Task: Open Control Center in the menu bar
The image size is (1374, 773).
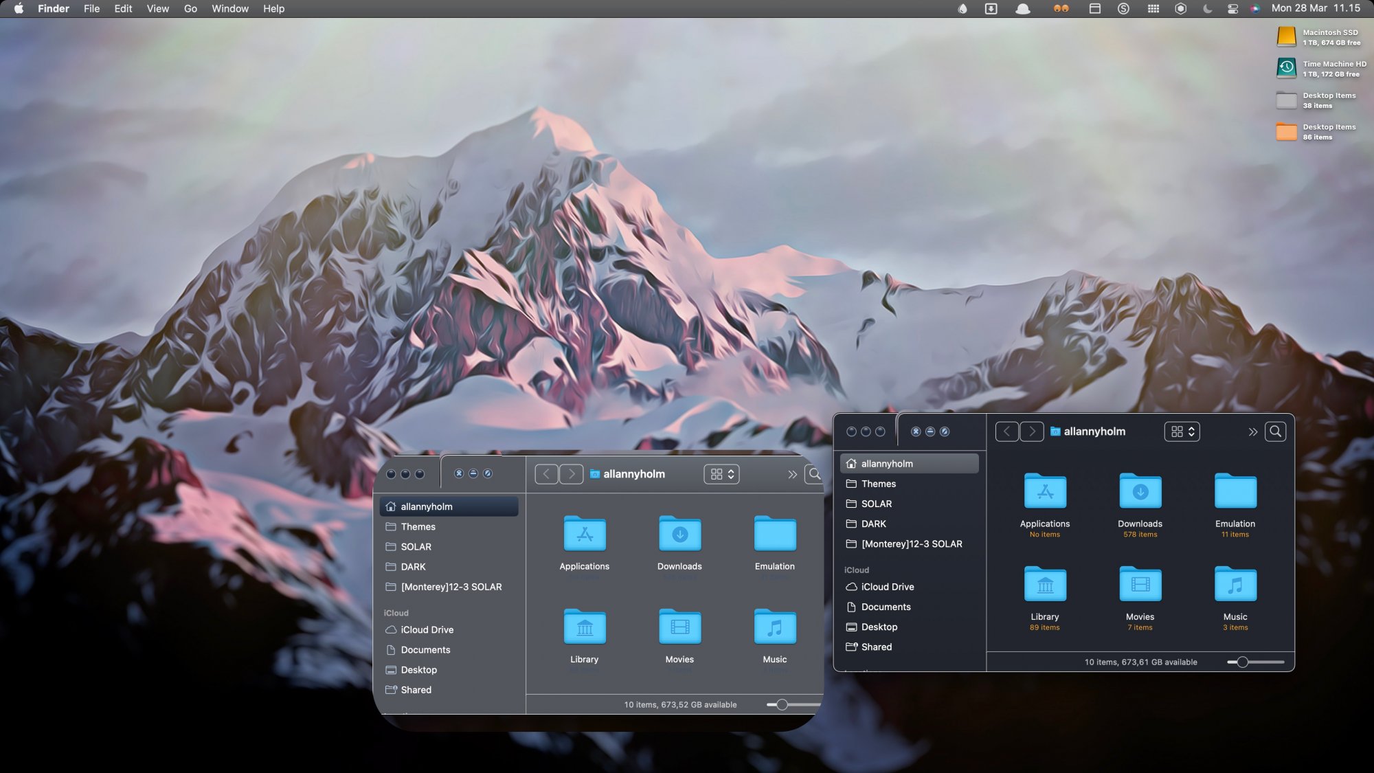Action: [1233, 9]
